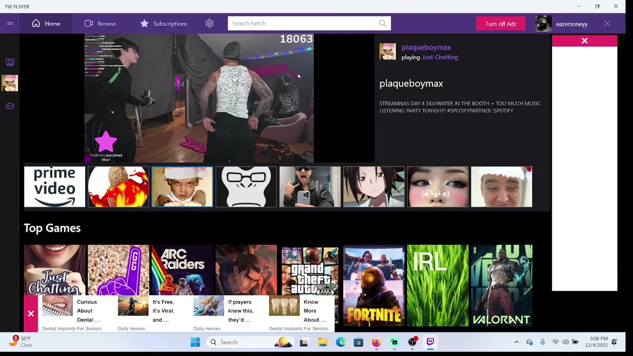Image resolution: width=633 pixels, height=356 pixels.
Task: Open the eazemoneyy account profile
Action: (x=562, y=24)
